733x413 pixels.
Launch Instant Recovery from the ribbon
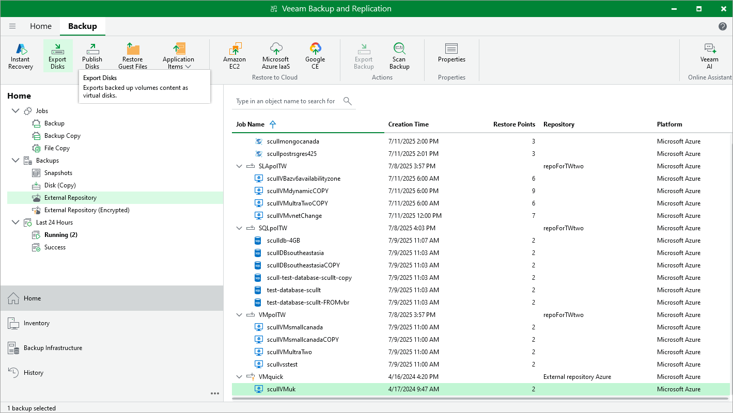click(x=21, y=56)
